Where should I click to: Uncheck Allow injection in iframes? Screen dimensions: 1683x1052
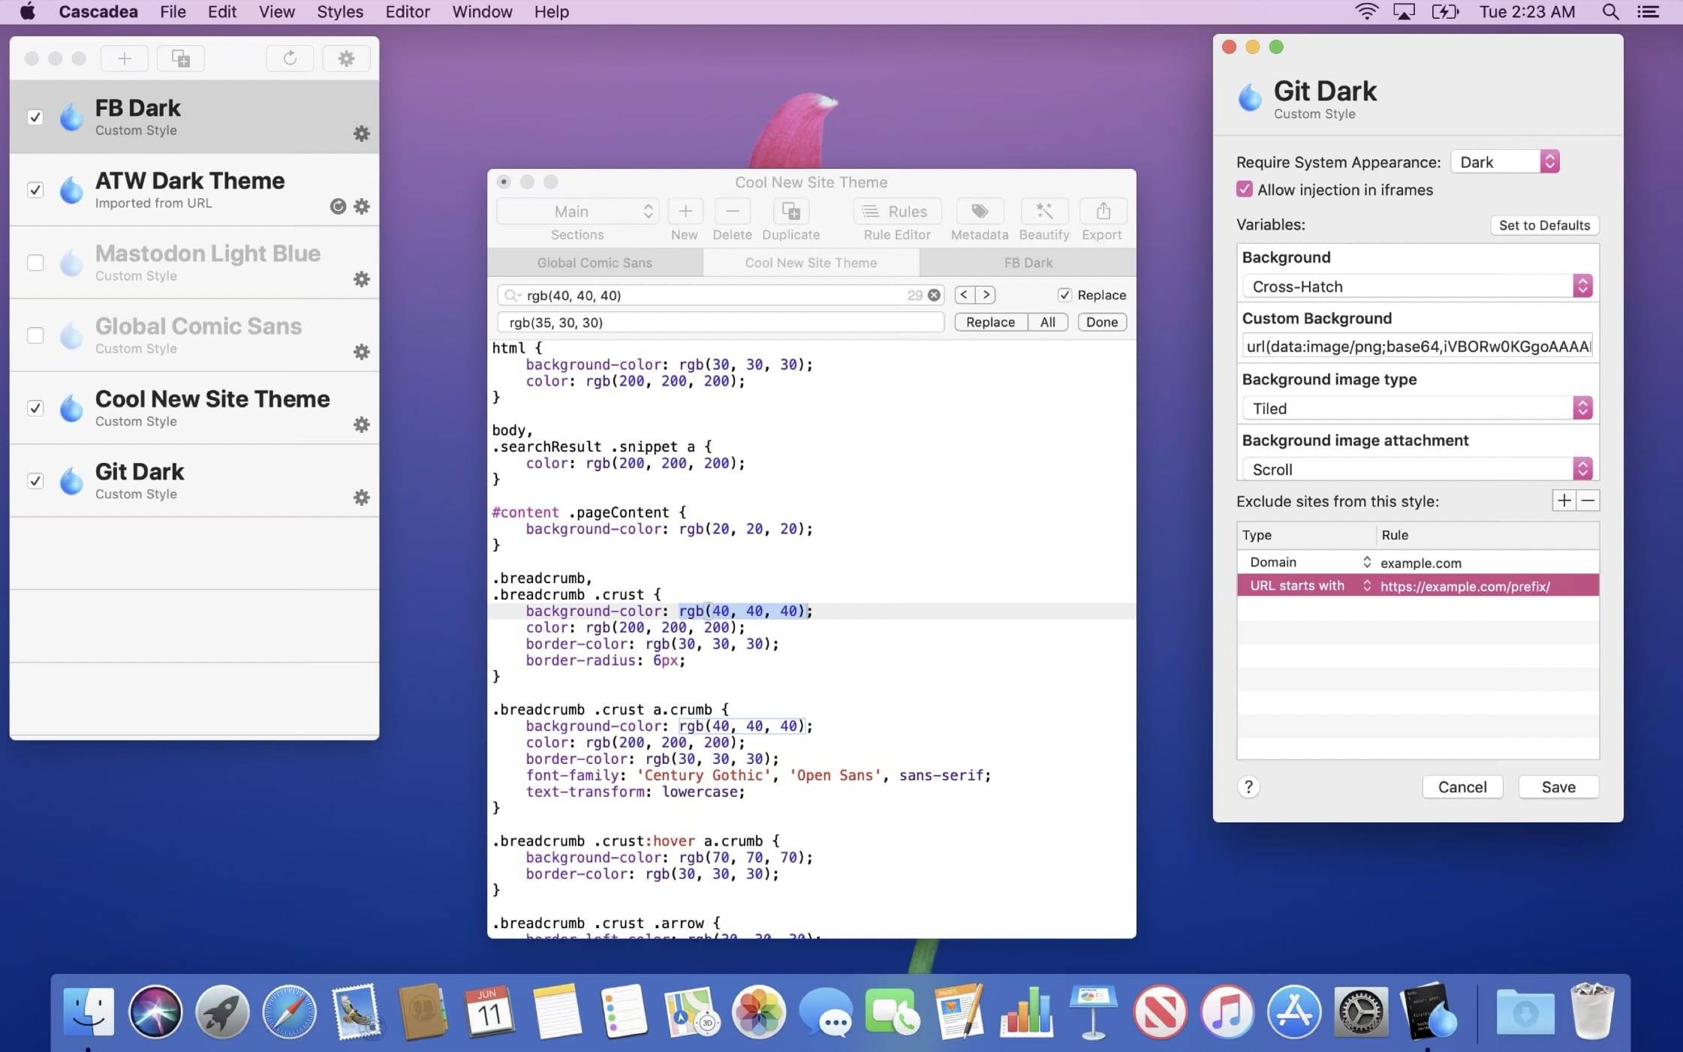pyautogui.click(x=1245, y=189)
